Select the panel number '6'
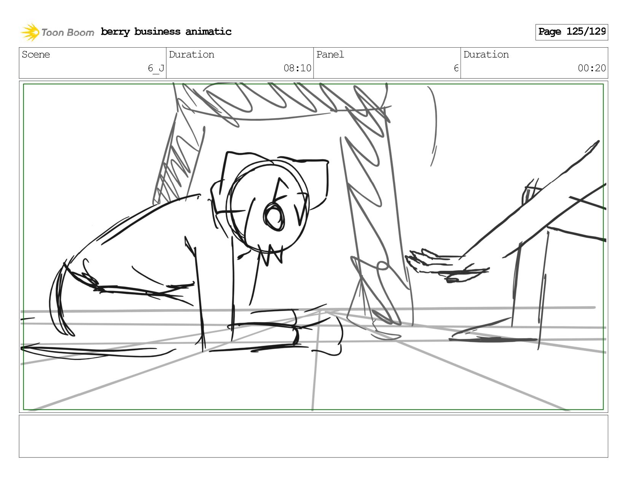 pos(456,68)
